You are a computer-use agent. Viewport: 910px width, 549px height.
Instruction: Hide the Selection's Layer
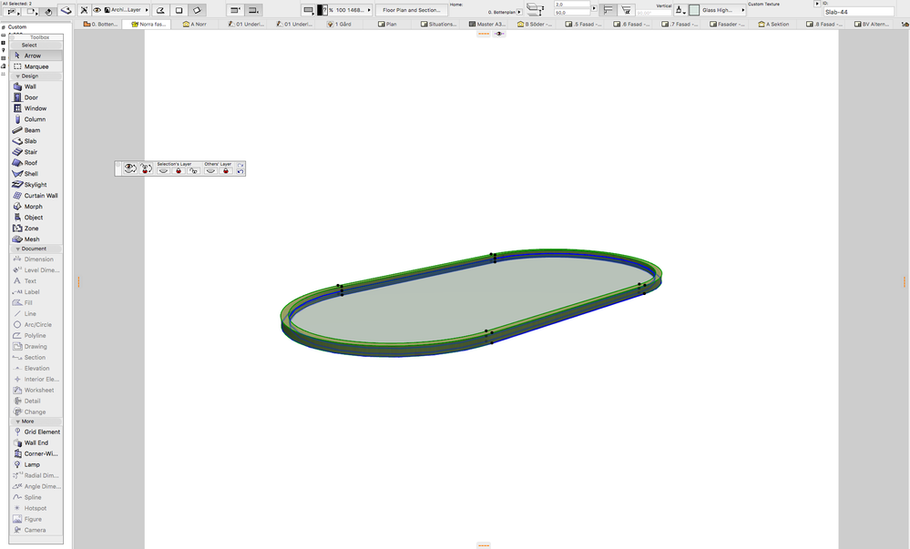tap(163, 170)
